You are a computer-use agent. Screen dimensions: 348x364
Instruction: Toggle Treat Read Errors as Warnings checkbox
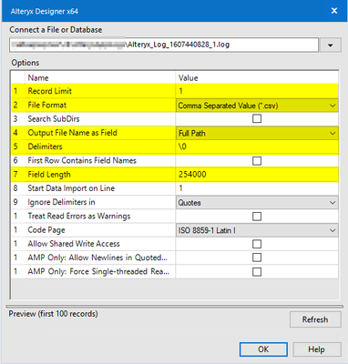257,217
